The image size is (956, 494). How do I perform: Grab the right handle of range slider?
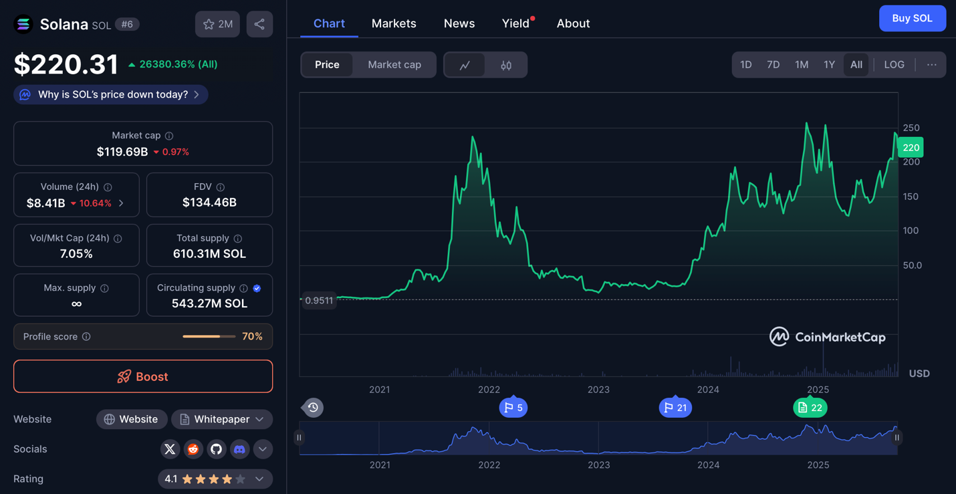pyautogui.click(x=897, y=438)
